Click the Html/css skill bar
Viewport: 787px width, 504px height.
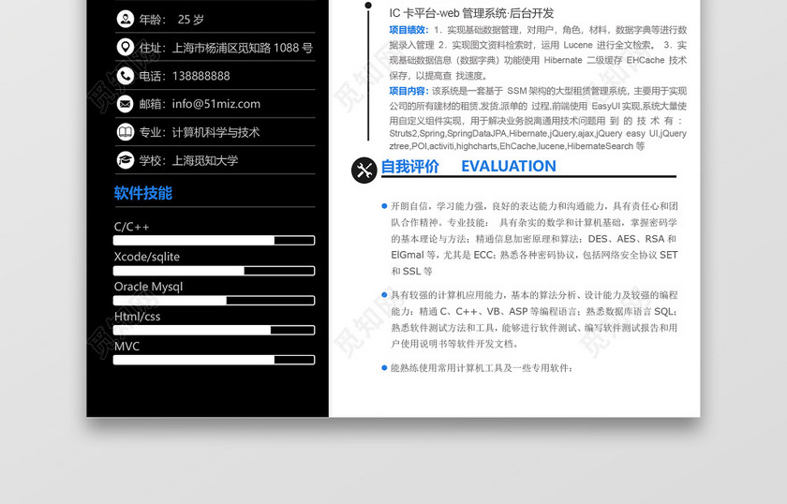point(214,330)
